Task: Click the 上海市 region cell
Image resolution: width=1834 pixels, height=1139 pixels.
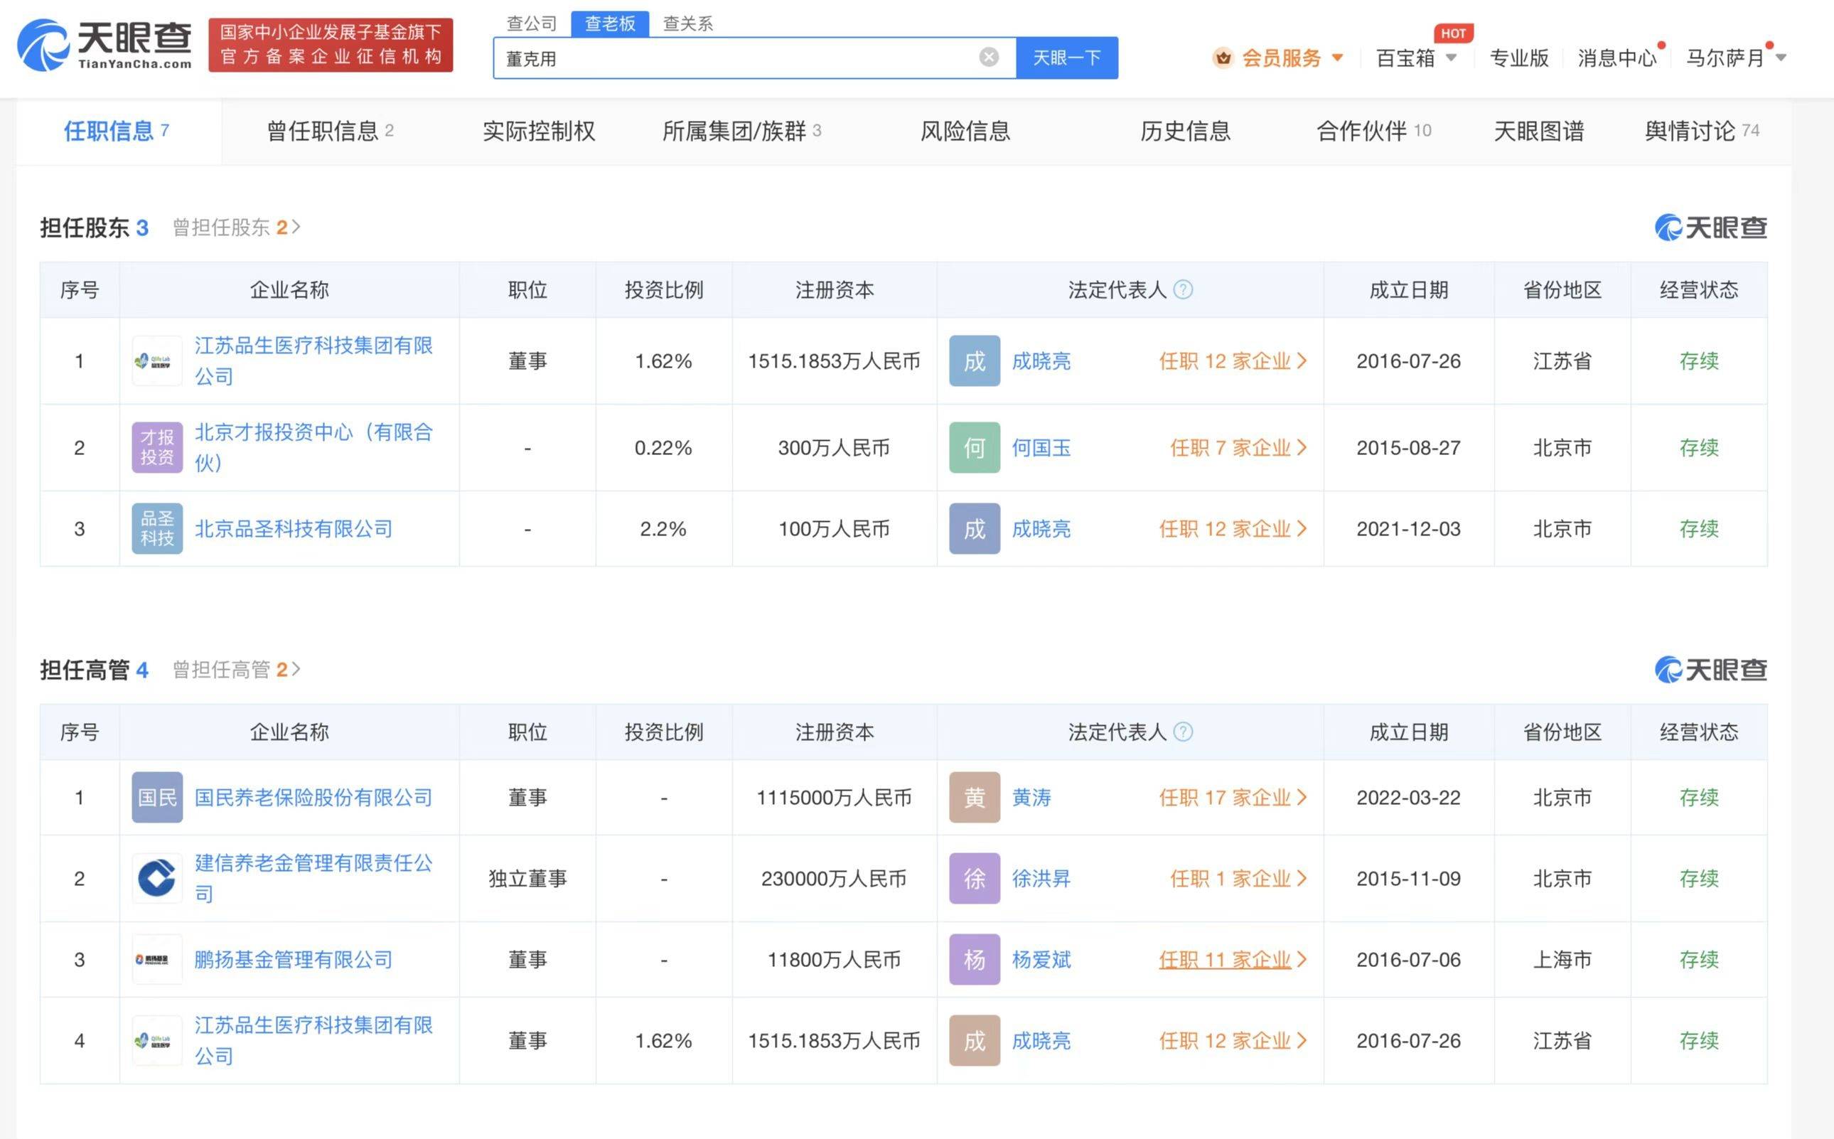Action: tap(1562, 959)
